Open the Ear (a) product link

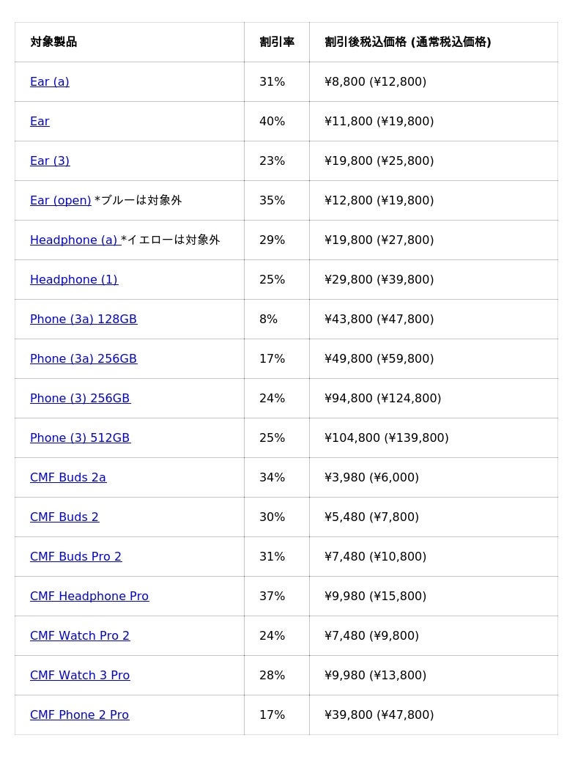(50, 81)
